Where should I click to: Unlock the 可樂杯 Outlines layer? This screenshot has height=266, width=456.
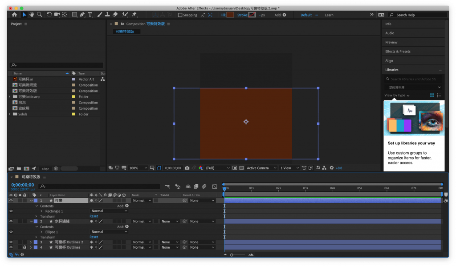click(24, 247)
